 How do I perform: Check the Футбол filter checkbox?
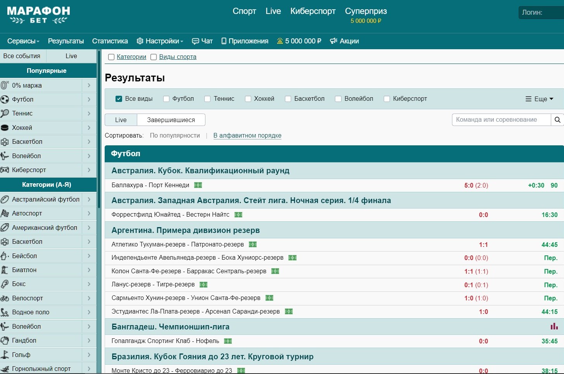click(166, 99)
